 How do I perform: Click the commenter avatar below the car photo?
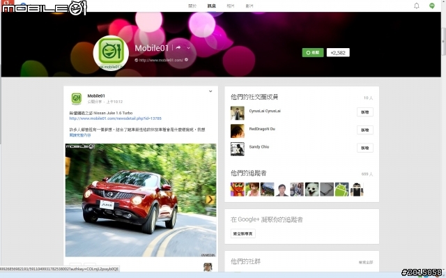coord(208,267)
